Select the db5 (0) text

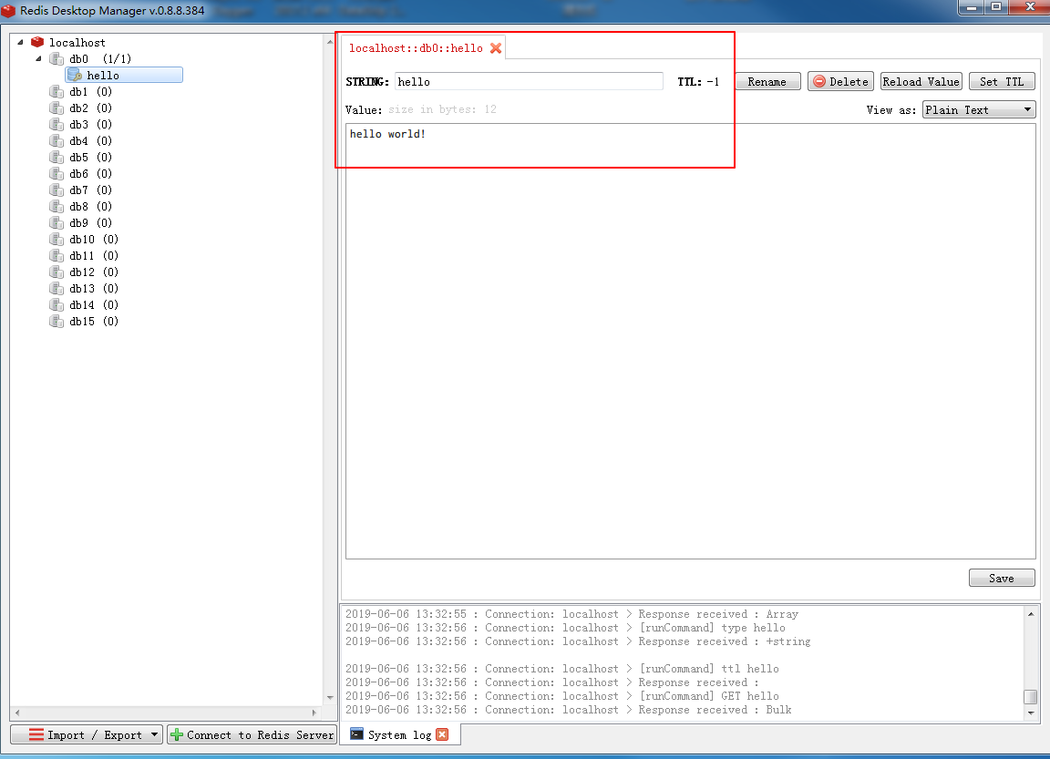click(x=90, y=158)
